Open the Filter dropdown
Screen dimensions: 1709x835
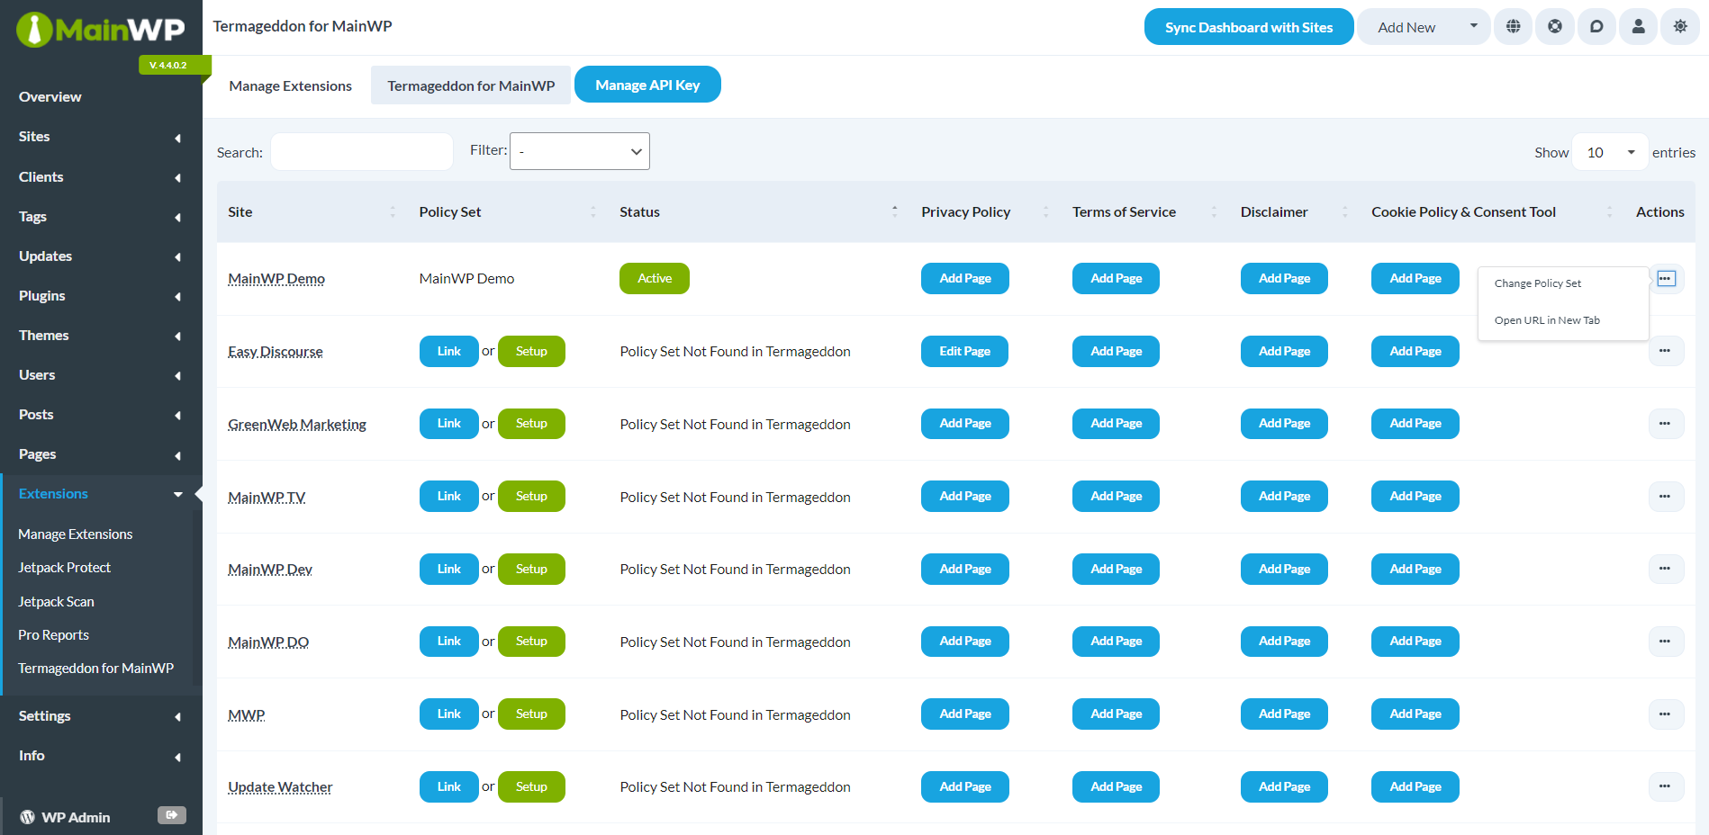pos(580,151)
